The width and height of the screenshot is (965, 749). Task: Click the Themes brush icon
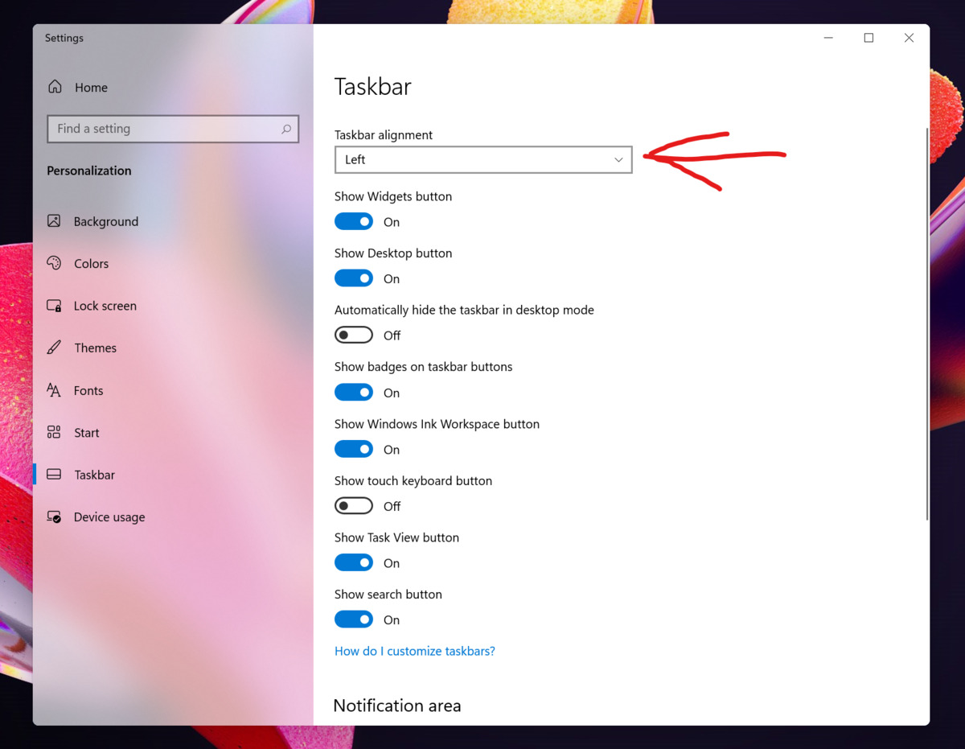(54, 348)
